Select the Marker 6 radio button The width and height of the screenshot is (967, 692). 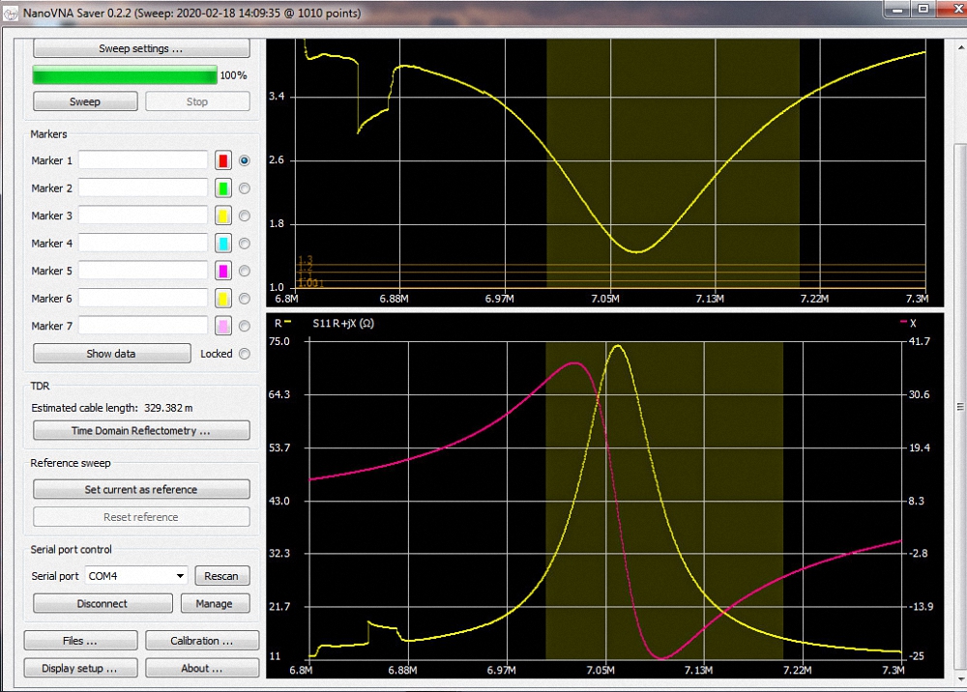[245, 299]
